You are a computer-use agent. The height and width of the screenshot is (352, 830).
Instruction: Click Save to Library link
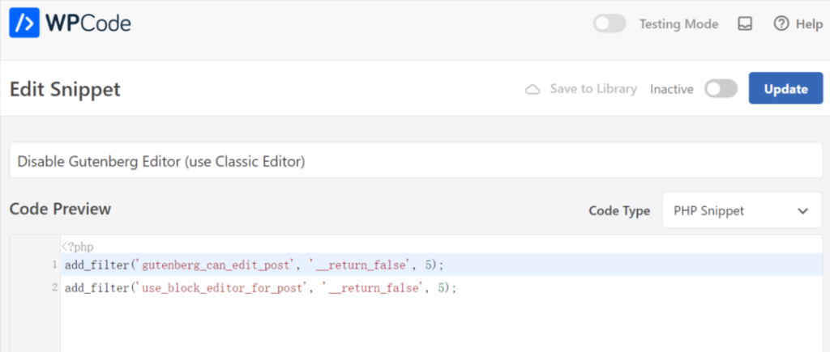593,89
